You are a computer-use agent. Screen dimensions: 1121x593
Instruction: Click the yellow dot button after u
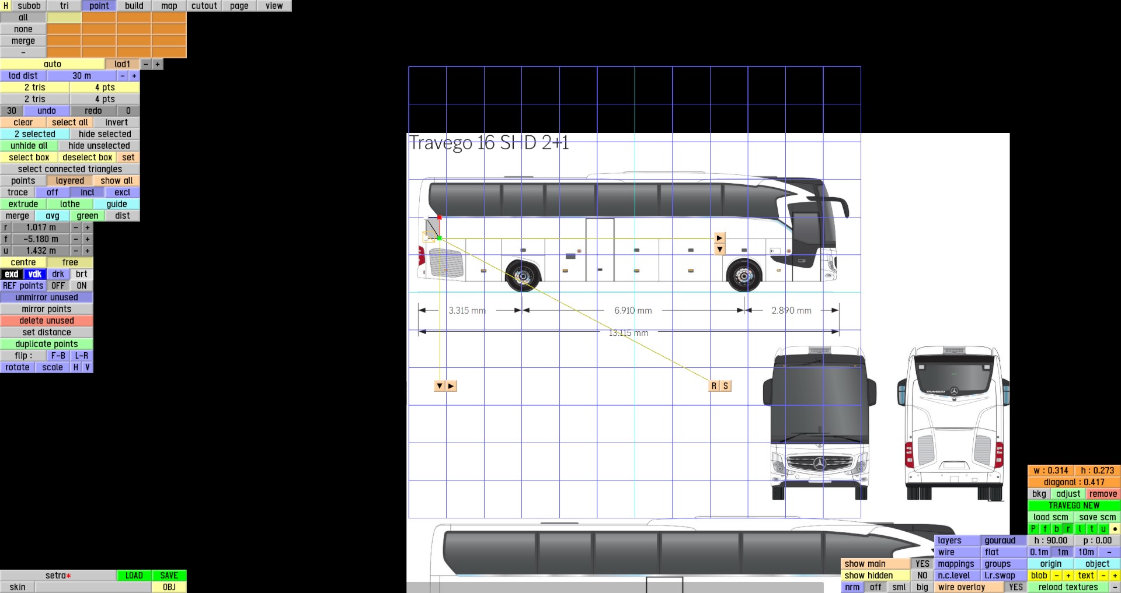click(x=1115, y=529)
